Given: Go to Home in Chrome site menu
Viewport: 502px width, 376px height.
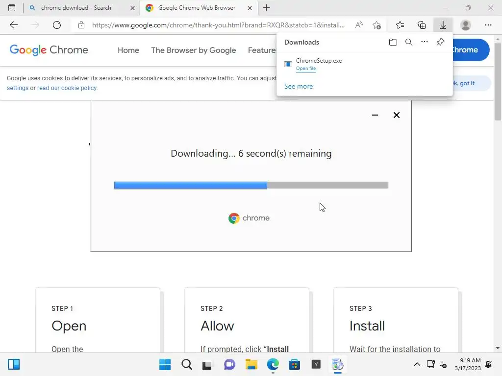Looking at the screenshot, I should pos(128,50).
